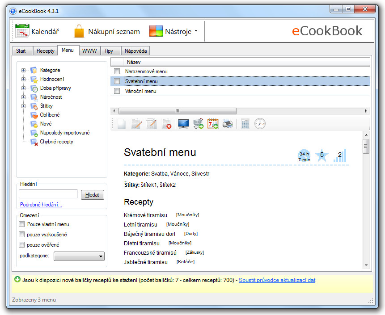Viewport: 385px width, 315px height.
Task: Click the 34 h 7 min preparation time badge
Action: click(304, 156)
